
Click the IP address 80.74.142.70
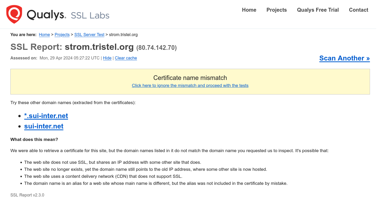tap(157, 48)
